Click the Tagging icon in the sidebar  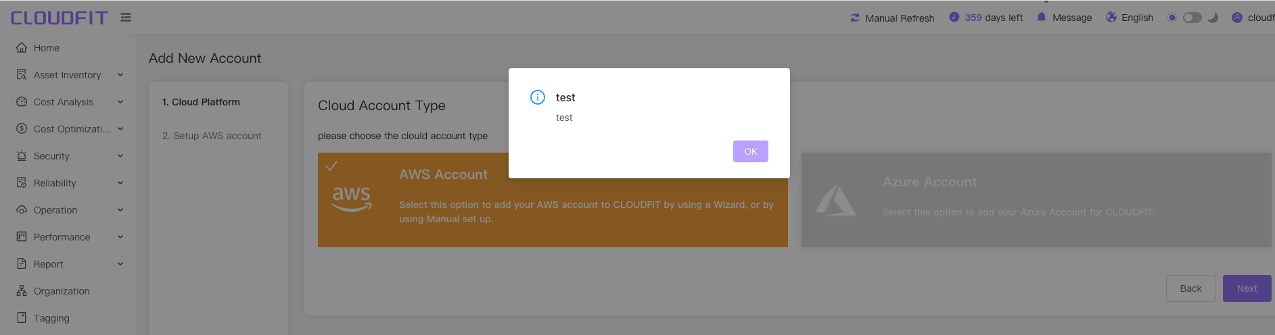(x=22, y=317)
